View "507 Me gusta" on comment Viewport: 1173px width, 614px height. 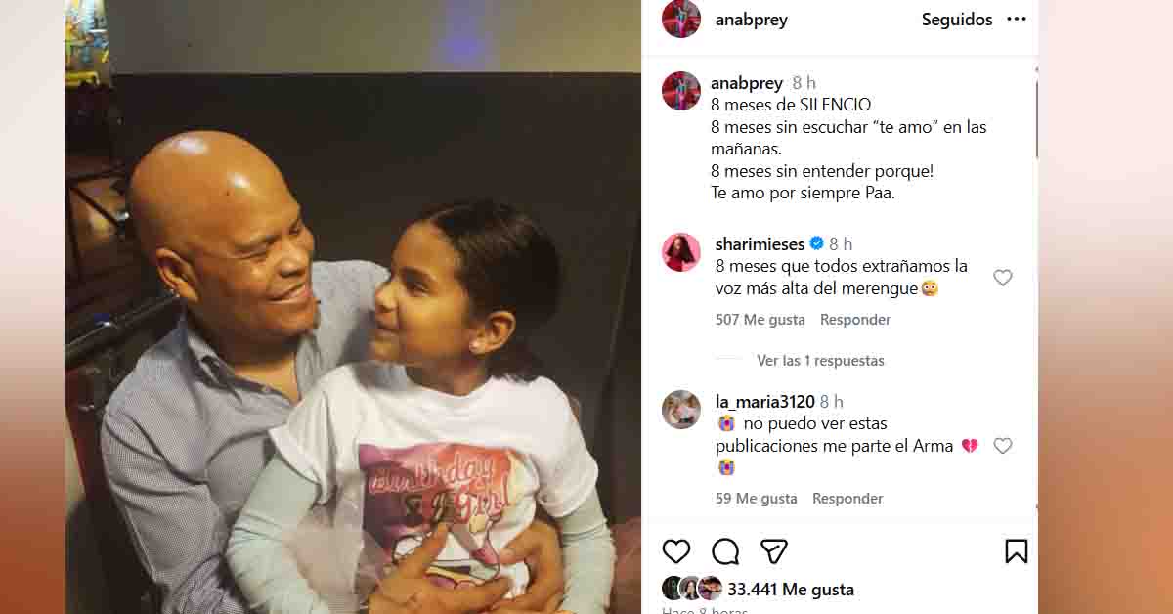(760, 320)
